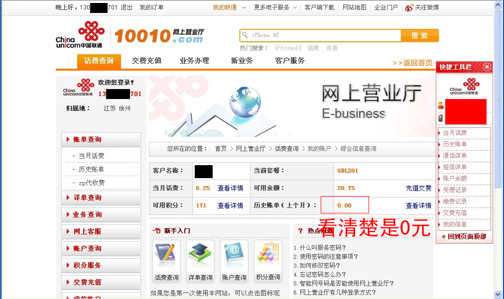The width and height of the screenshot is (504, 299).
Task: Click the vertical scrollbar down arrow
Action: coord(498,294)
